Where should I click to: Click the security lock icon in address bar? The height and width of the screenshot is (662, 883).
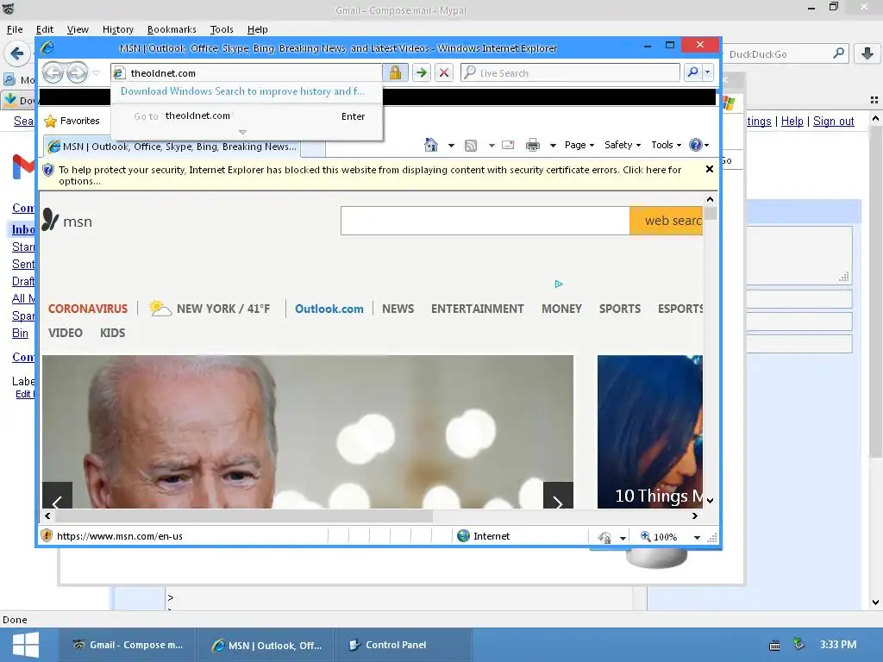click(x=395, y=72)
